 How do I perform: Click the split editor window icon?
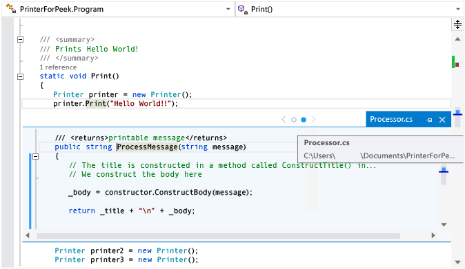tap(457, 24)
